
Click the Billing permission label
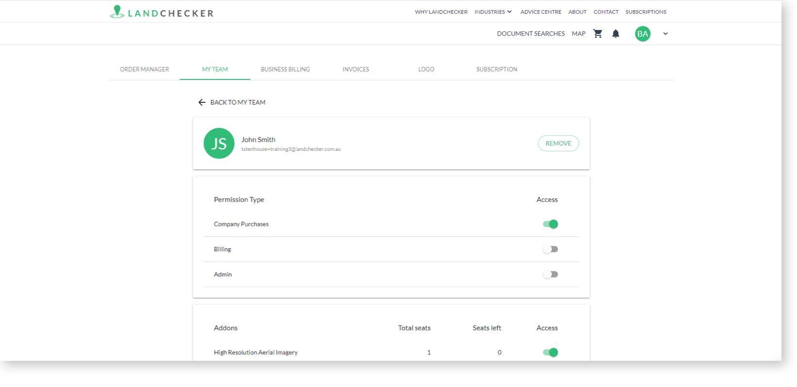tap(223, 249)
